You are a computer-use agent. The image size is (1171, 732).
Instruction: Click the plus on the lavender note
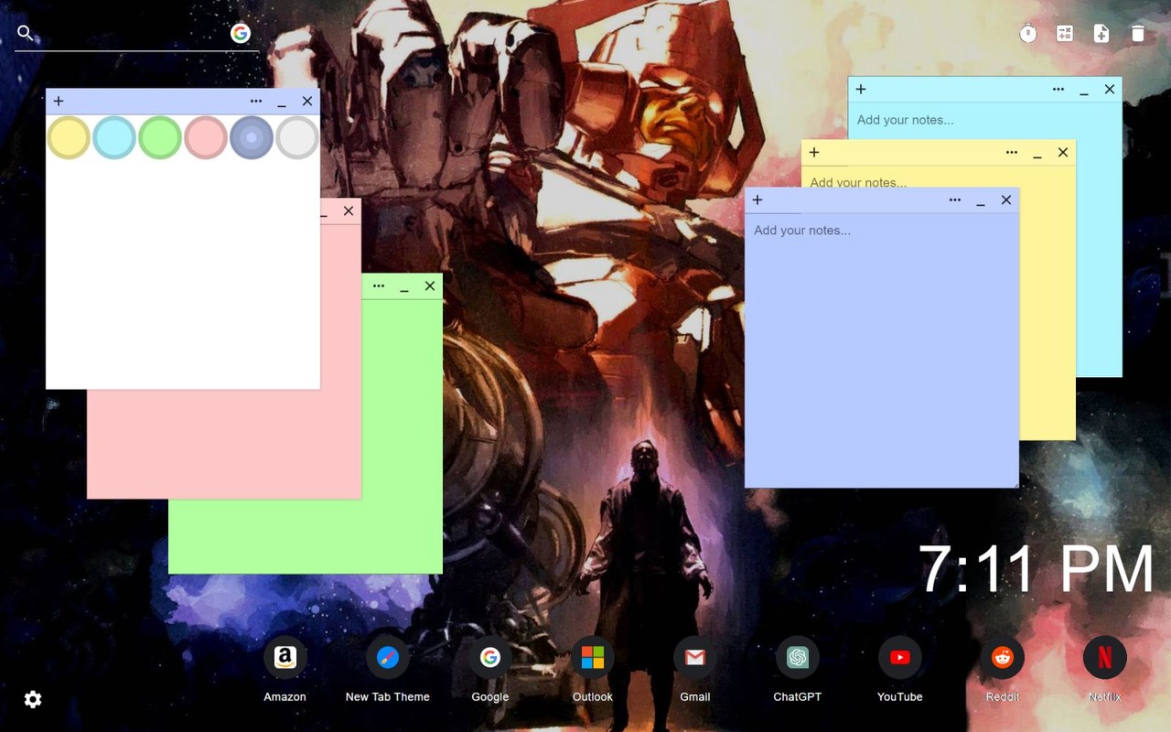[x=757, y=200]
